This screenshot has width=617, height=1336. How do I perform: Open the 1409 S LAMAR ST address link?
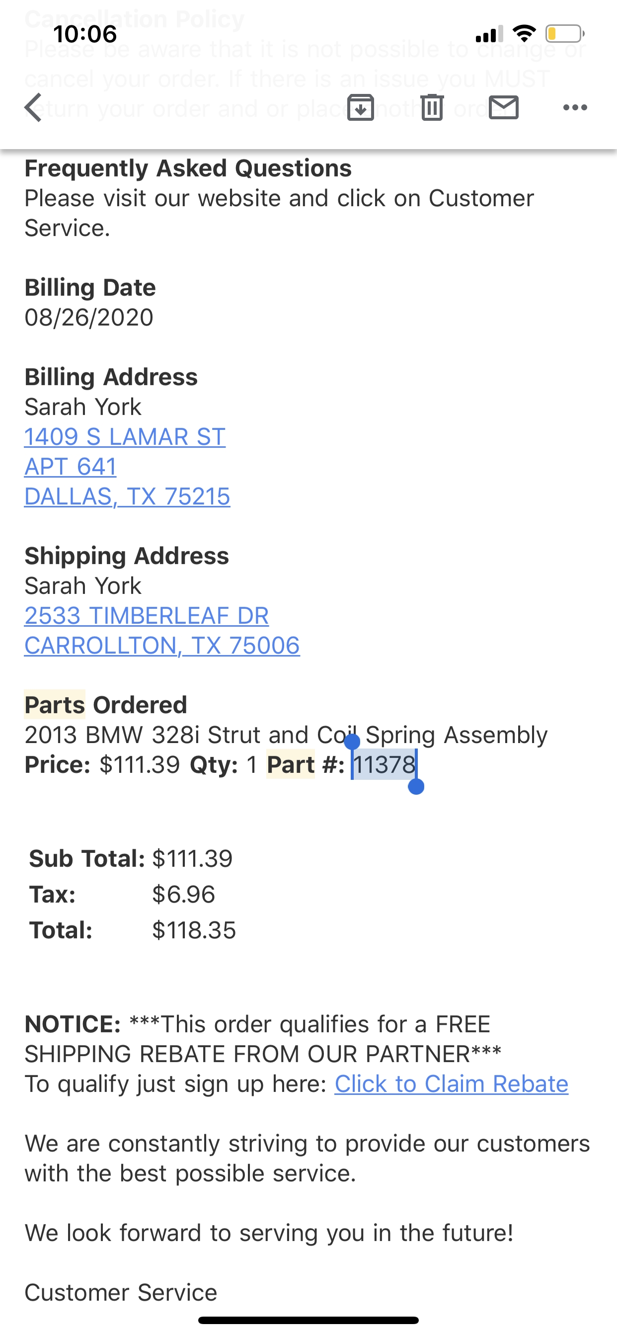tap(124, 437)
